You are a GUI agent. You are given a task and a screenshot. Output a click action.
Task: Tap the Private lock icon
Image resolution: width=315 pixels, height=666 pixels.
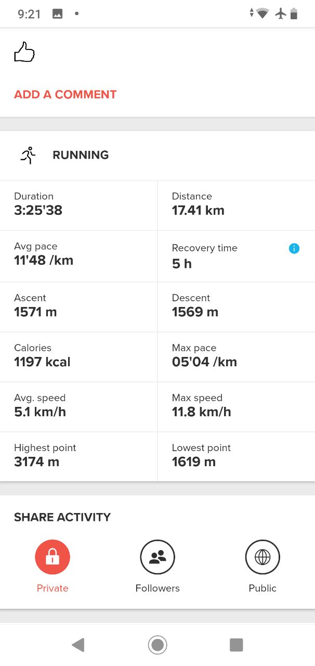click(52, 557)
